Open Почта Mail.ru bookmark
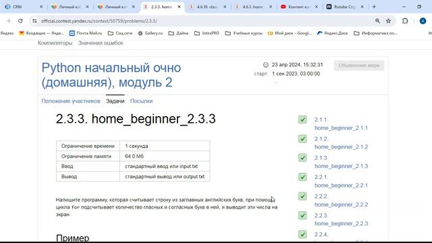432x243 pixels. click(86, 33)
